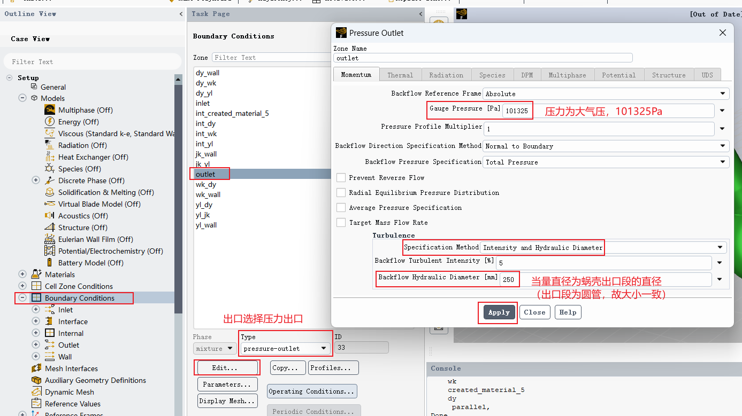
Task: Open the Heat Exchanger model icon
Action: point(50,157)
